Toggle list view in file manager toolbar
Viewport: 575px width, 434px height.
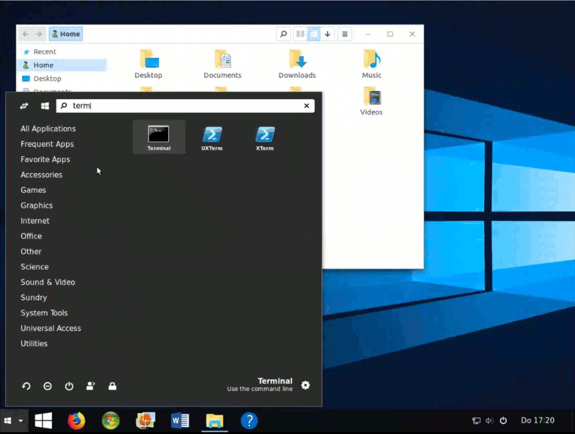point(300,34)
